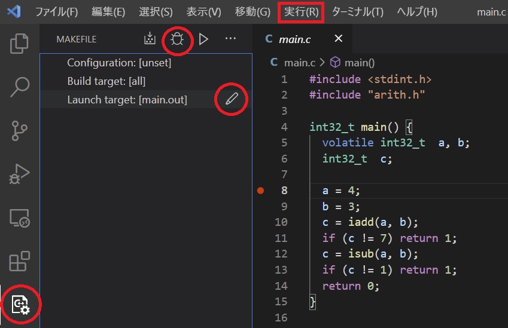
Task: Click 'b = 3;' code line
Action: (x=341, y=206)
